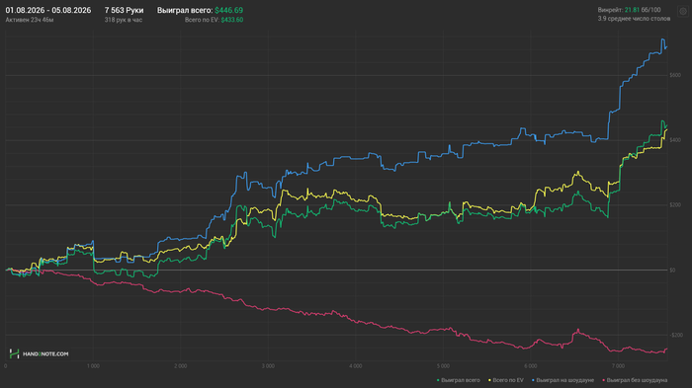Image resolution: width=692 pixels, height=388 pixels.
Task: Open graph settings via the gear icon
Action: tap(683, 12)
